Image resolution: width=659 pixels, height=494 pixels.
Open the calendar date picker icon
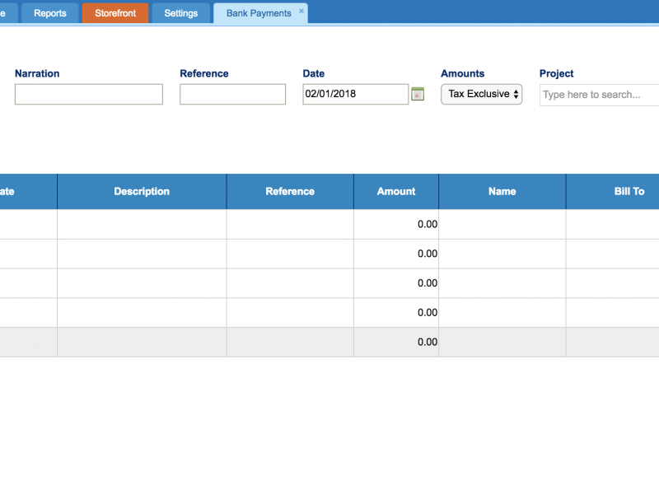[418, 94]
